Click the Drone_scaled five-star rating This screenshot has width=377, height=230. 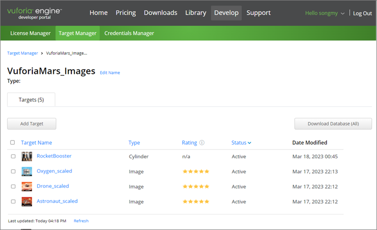click(196, 186)
